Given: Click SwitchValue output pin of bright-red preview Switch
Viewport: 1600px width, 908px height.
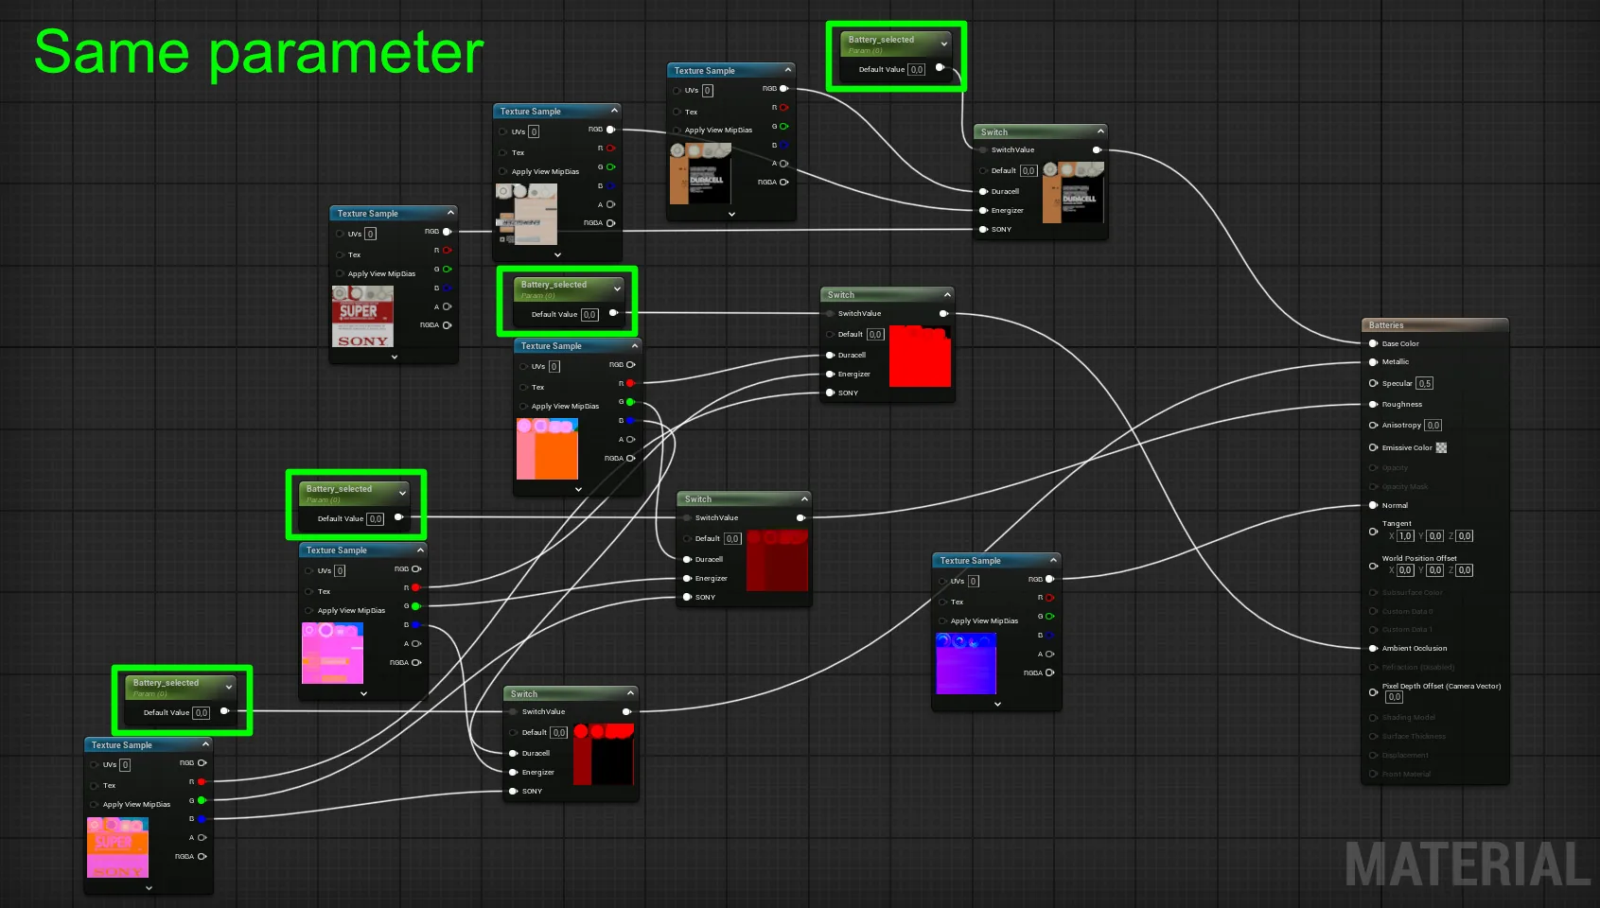Looking at the screenshot, I should (x=943, y=313).
